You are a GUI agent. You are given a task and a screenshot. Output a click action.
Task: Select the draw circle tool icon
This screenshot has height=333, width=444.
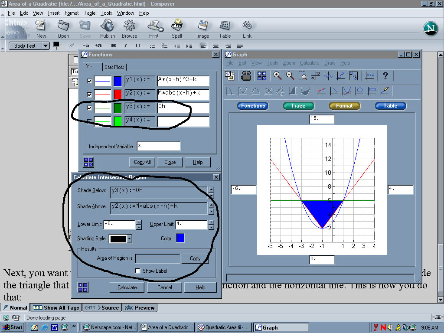[359, 91]
